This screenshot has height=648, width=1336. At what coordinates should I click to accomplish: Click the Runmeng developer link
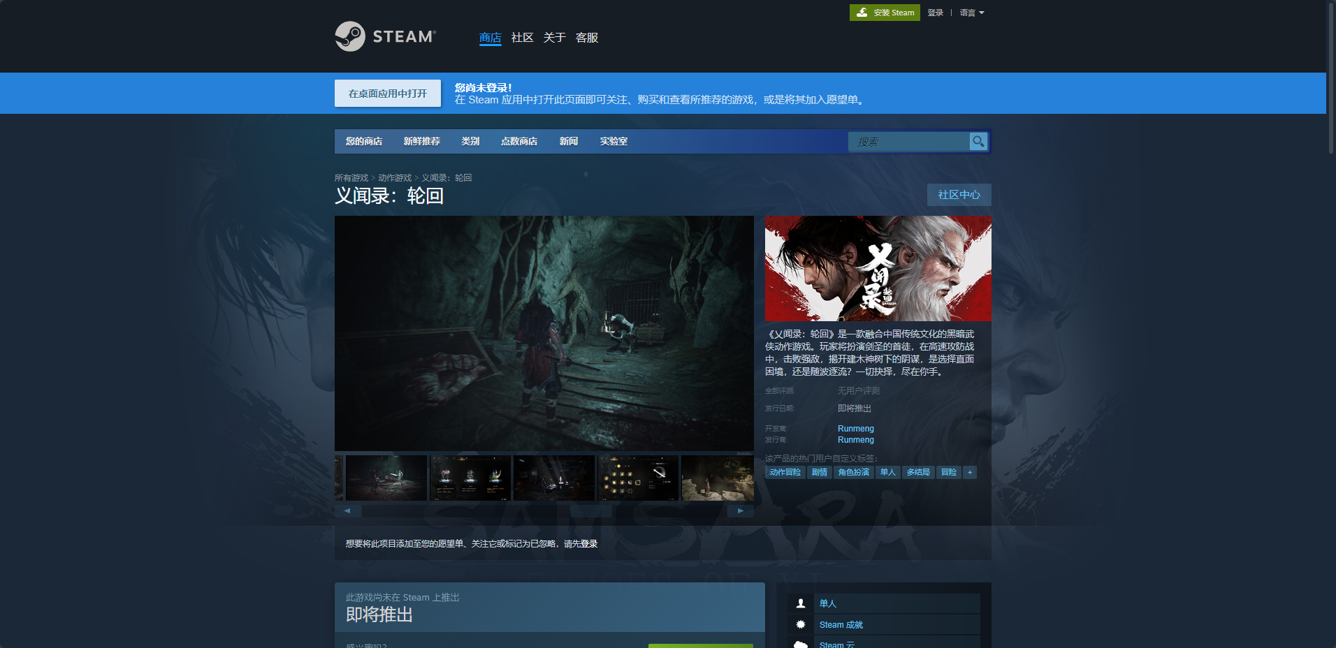click(856, 429)
